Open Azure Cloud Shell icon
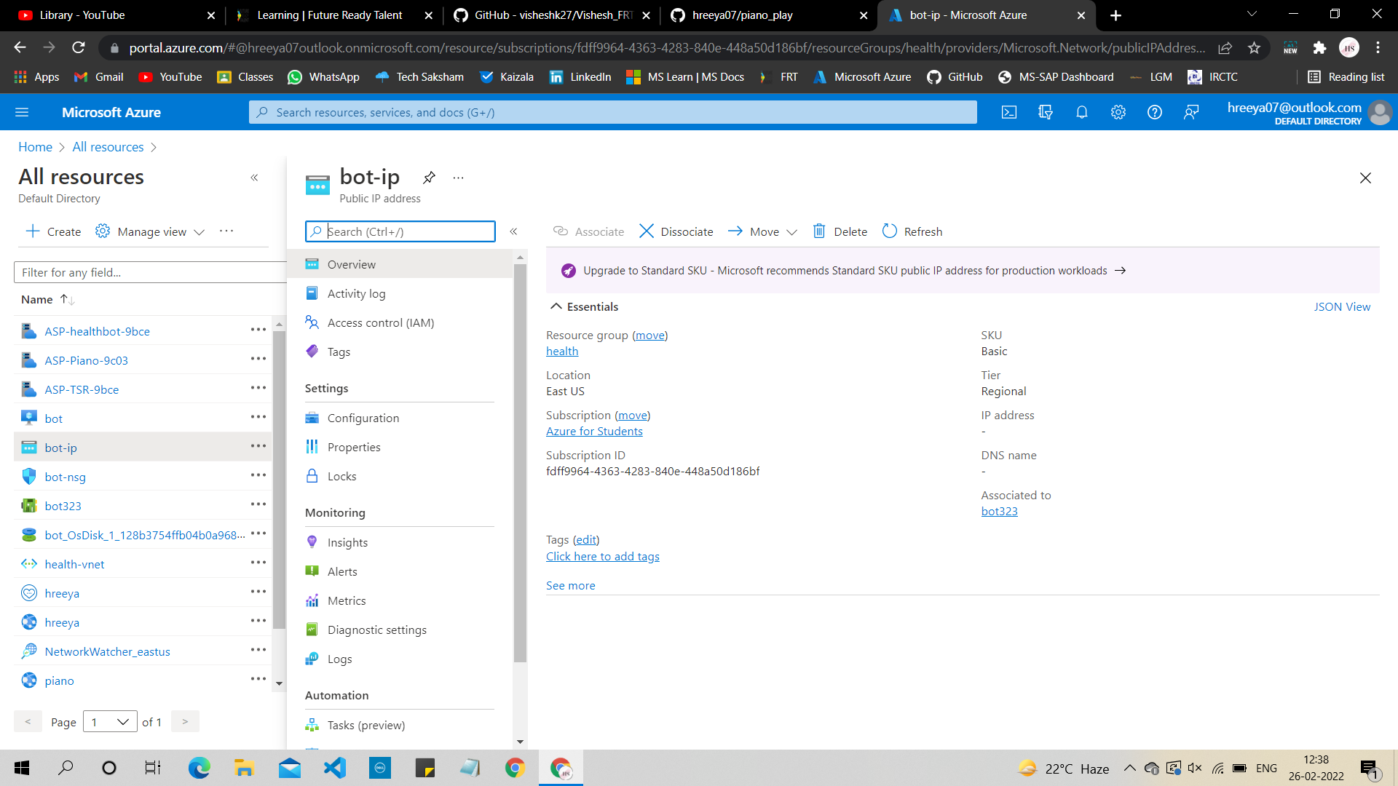The image size is (1398, 786). tap(1008, 112)
